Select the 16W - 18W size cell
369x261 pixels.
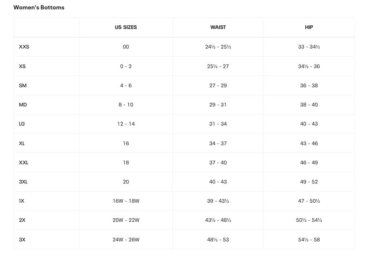(x=126, y=201)
